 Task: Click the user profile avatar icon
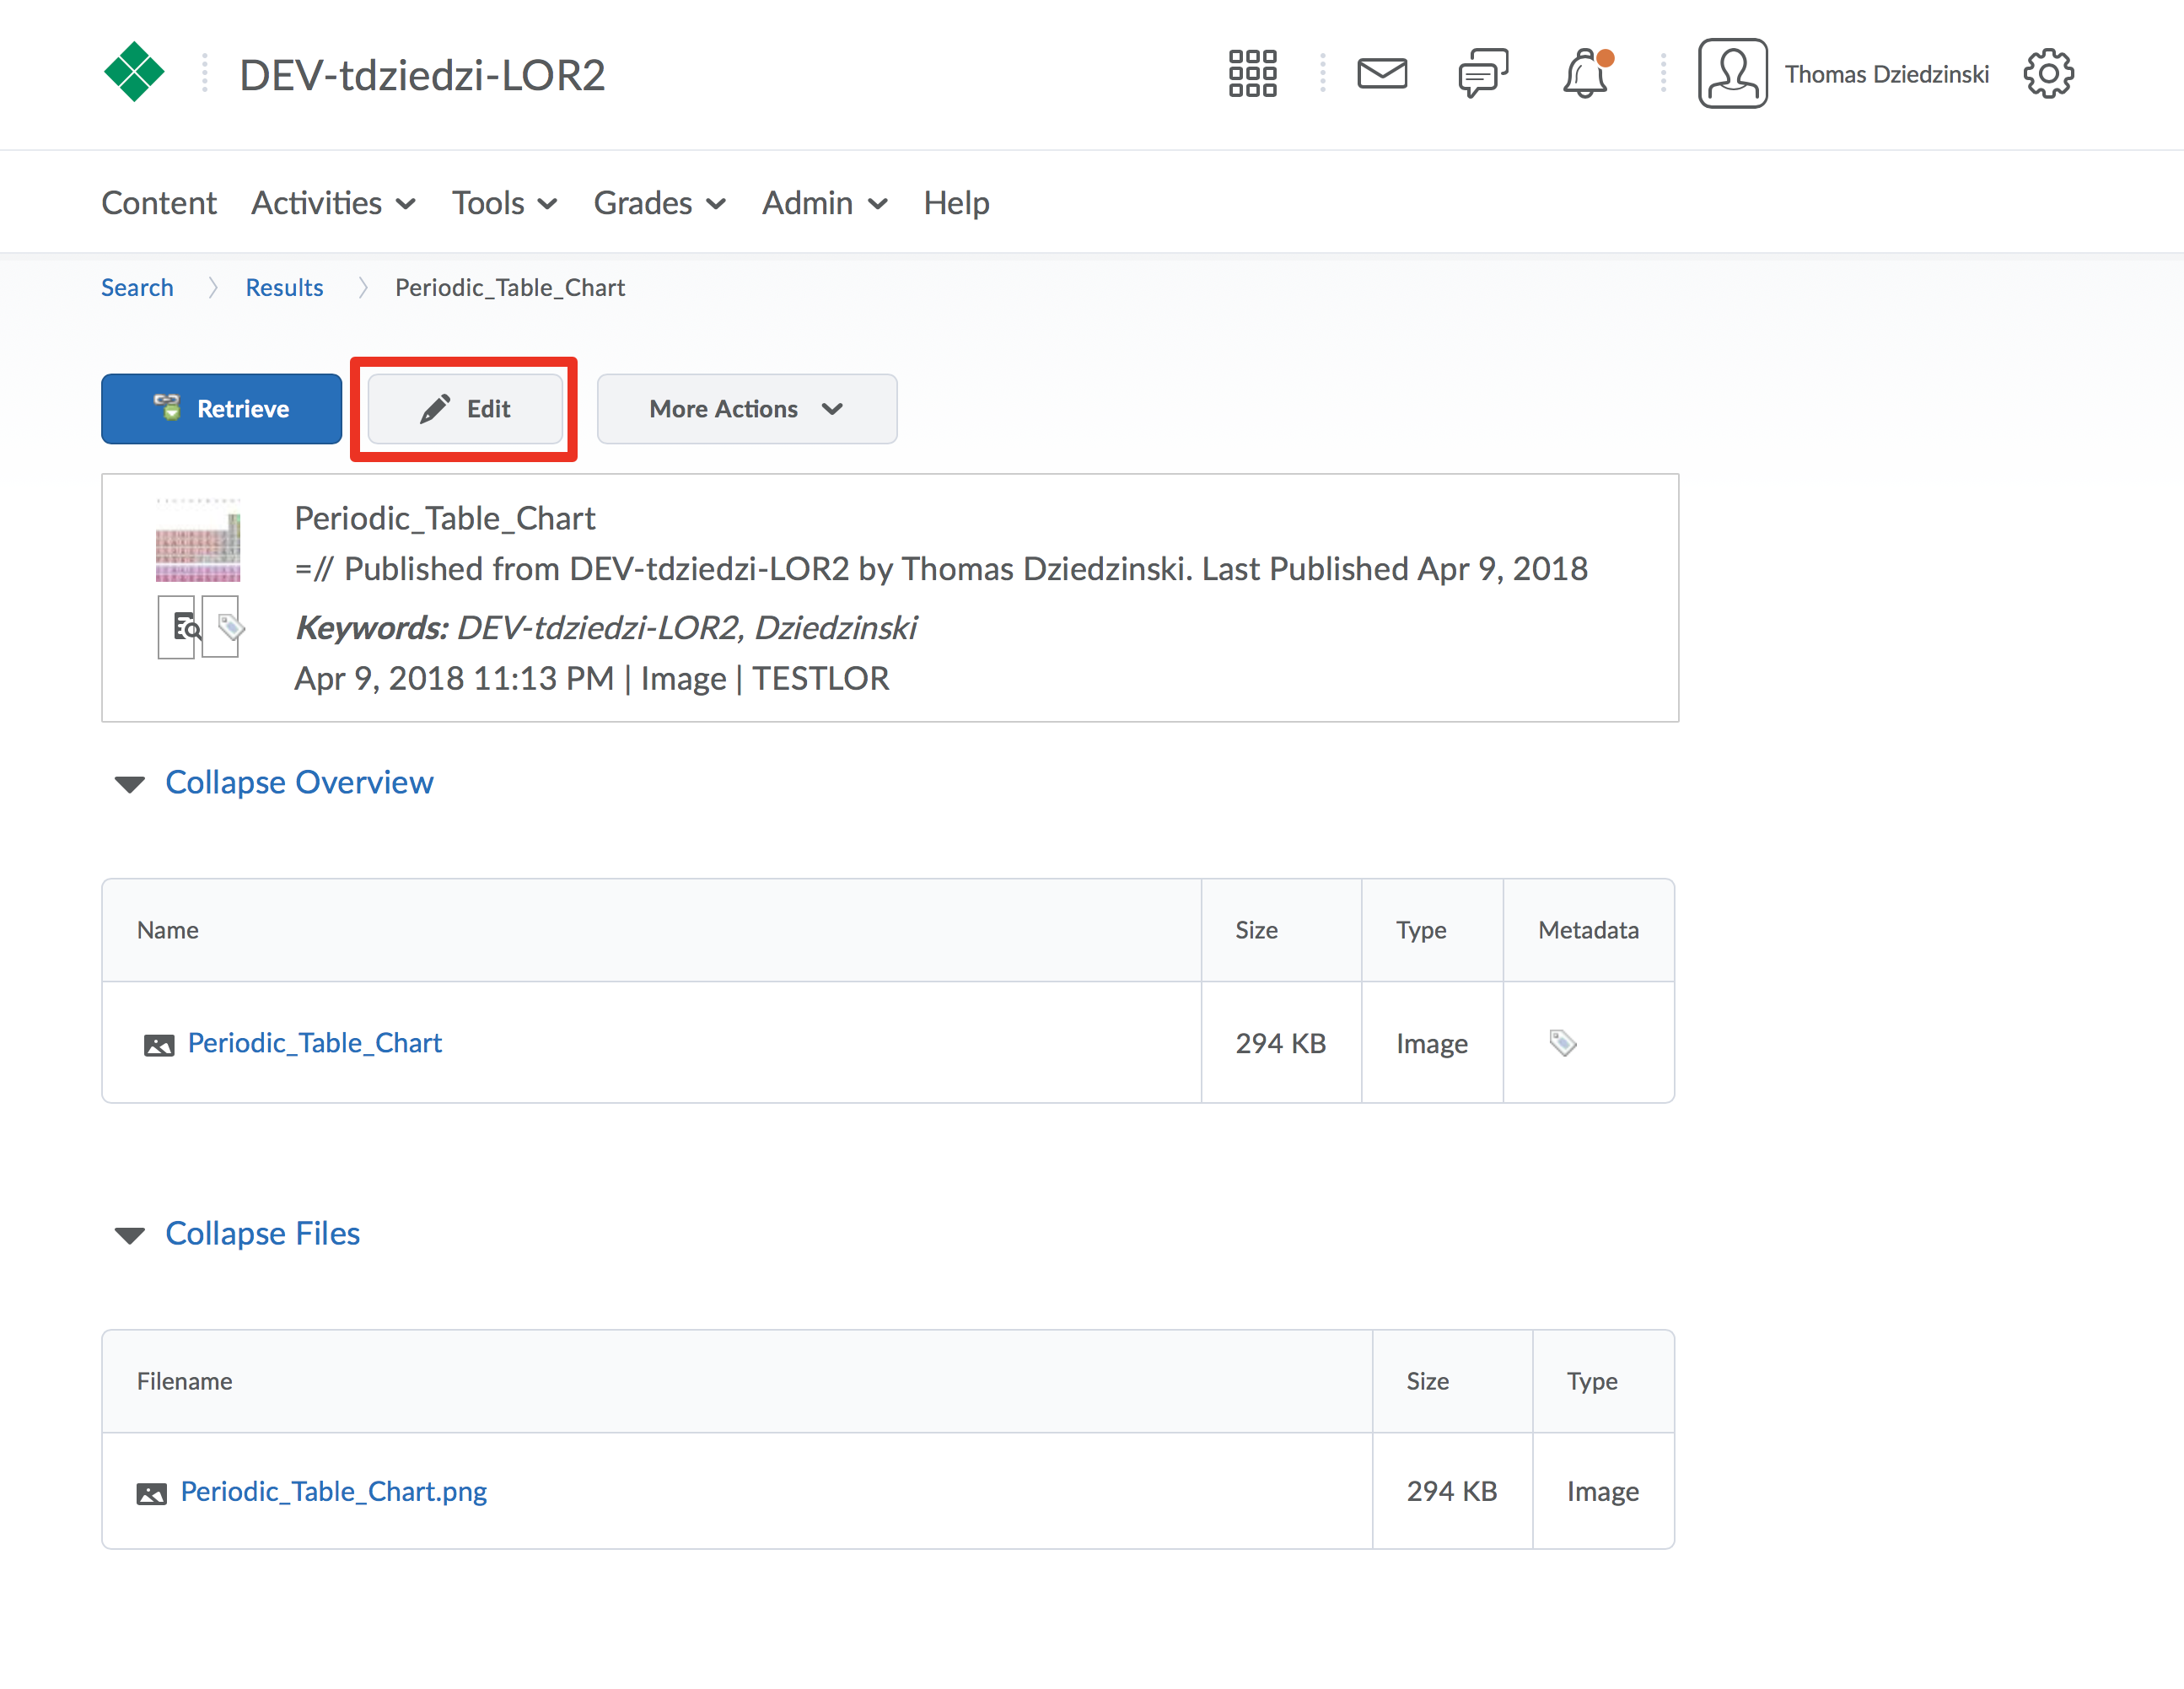[1732, 73]
